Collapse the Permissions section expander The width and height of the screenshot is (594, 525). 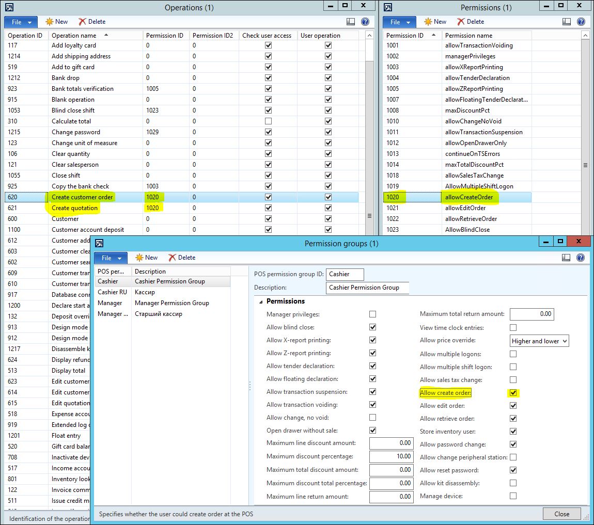tap(261, 301)
